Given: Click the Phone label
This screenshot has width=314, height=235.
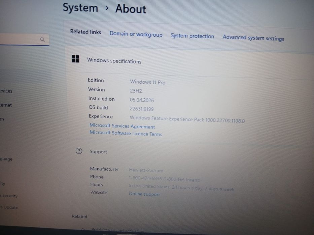Looking at the screenshot, I should (x=97, y=177).
